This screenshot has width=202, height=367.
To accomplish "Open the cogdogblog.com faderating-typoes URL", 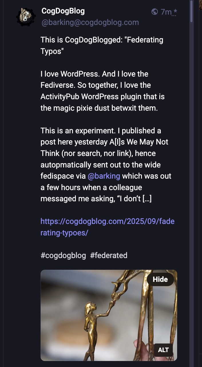I will [107, 227].
